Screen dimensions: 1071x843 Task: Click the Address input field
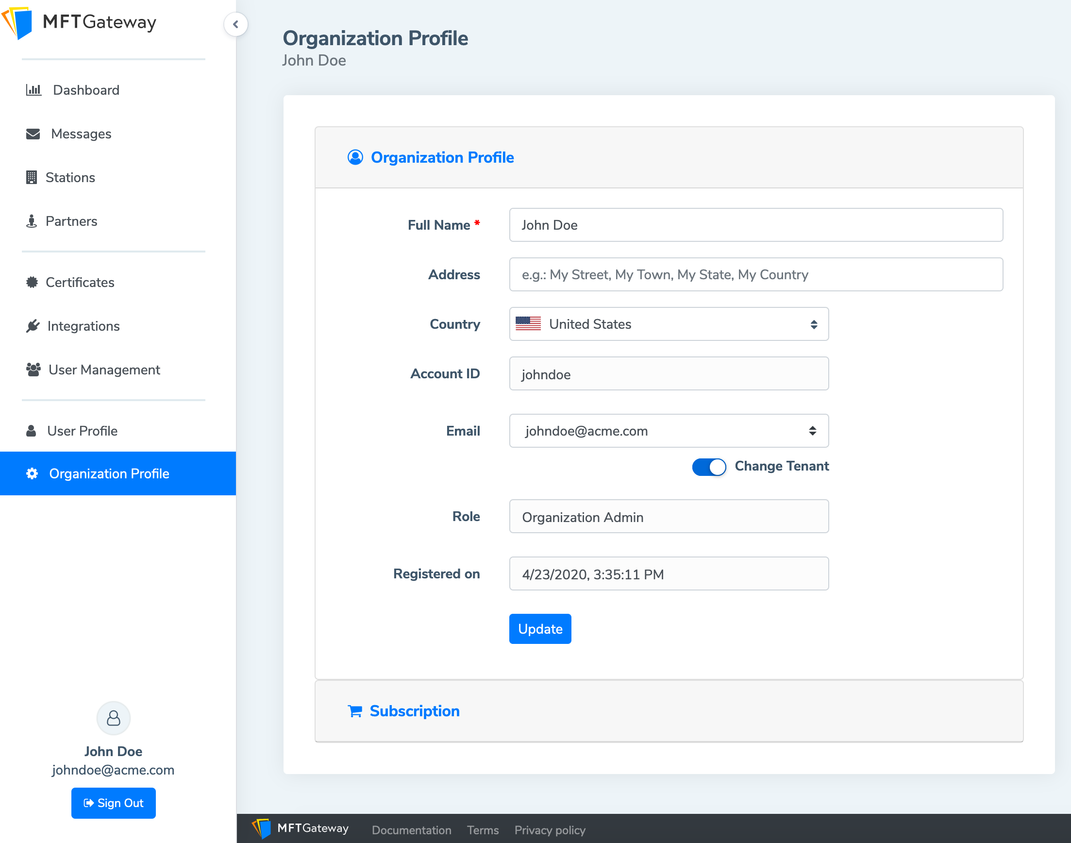pyautogui.click(x=756, y=274)
